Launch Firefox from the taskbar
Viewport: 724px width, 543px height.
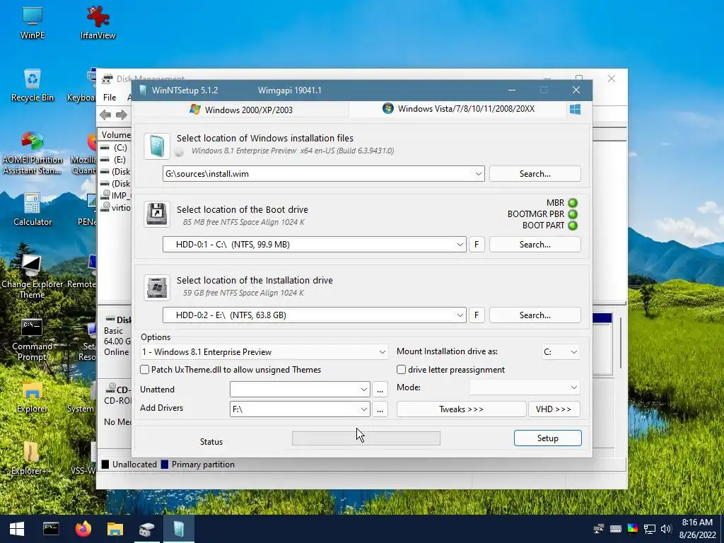point(83,529)
